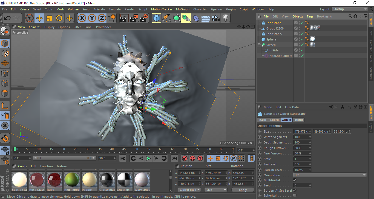Toggle NeoKnot Object enable checkmark
This screenshot has width=374, height=199.
coord(302,56)
